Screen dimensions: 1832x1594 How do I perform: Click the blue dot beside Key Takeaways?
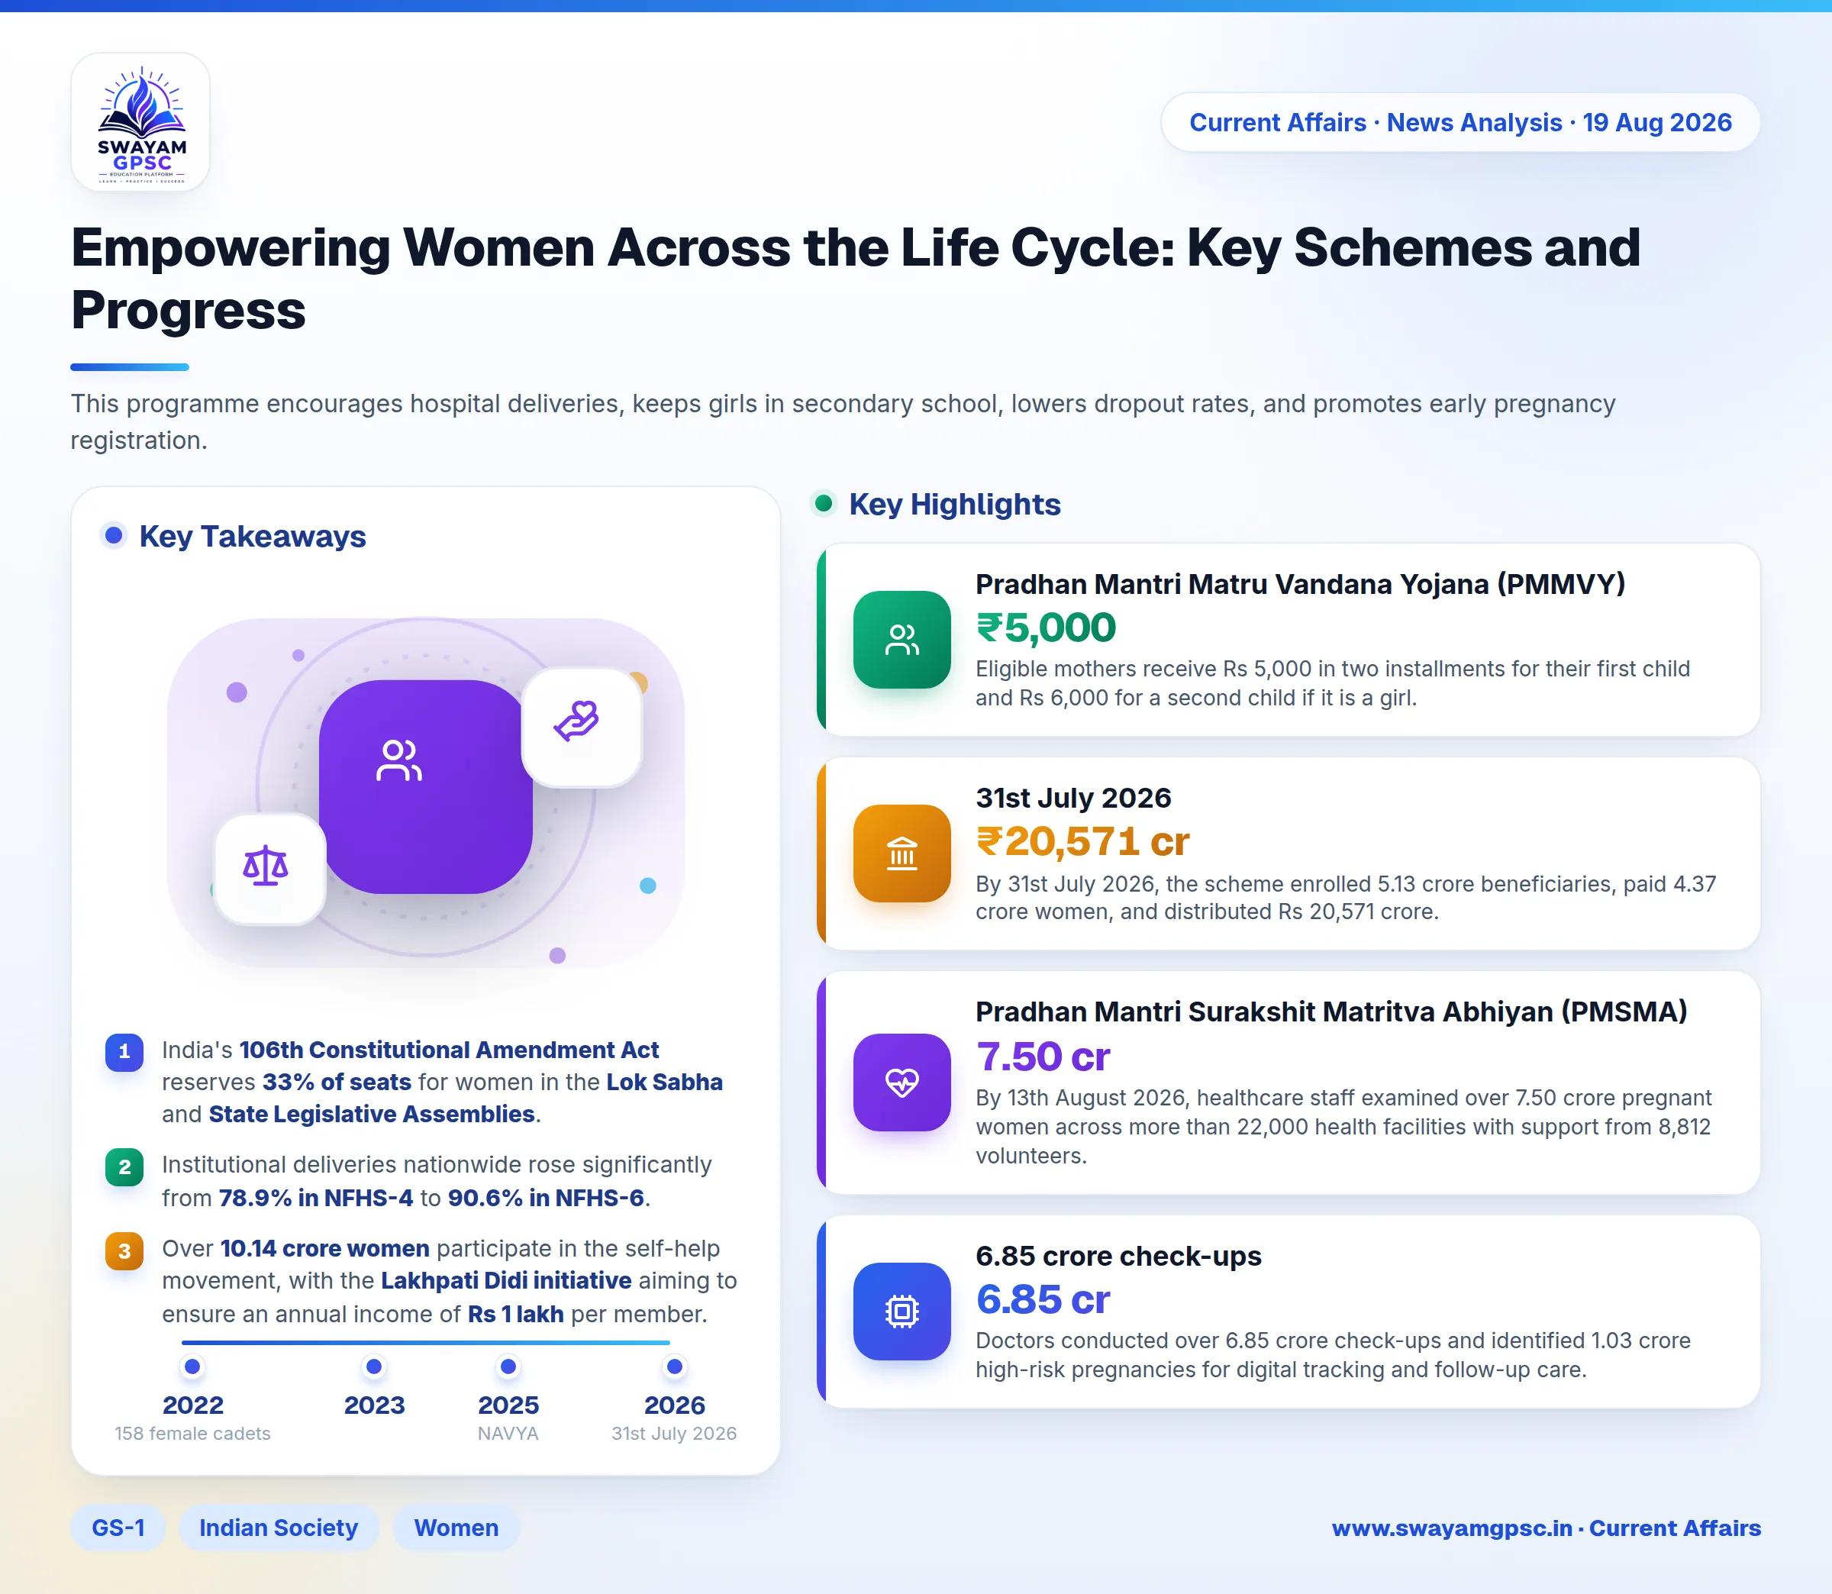(114, 535)
